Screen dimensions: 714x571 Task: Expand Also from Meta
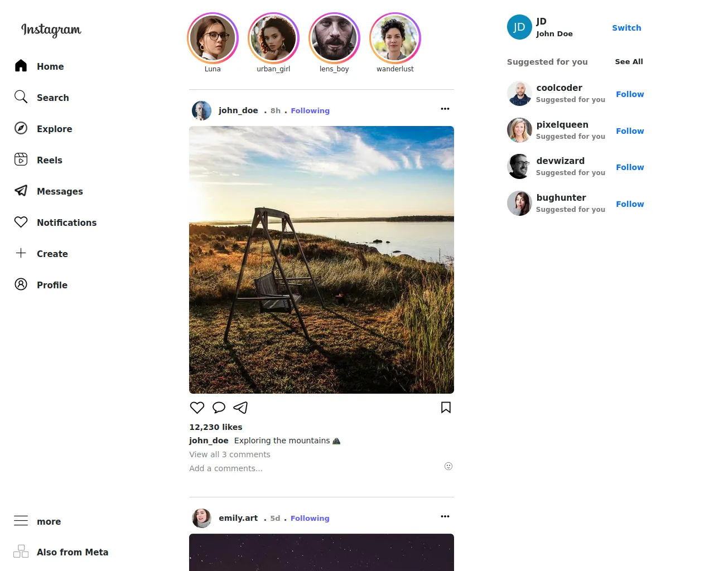pyautogui.click(x=73, y=552)
